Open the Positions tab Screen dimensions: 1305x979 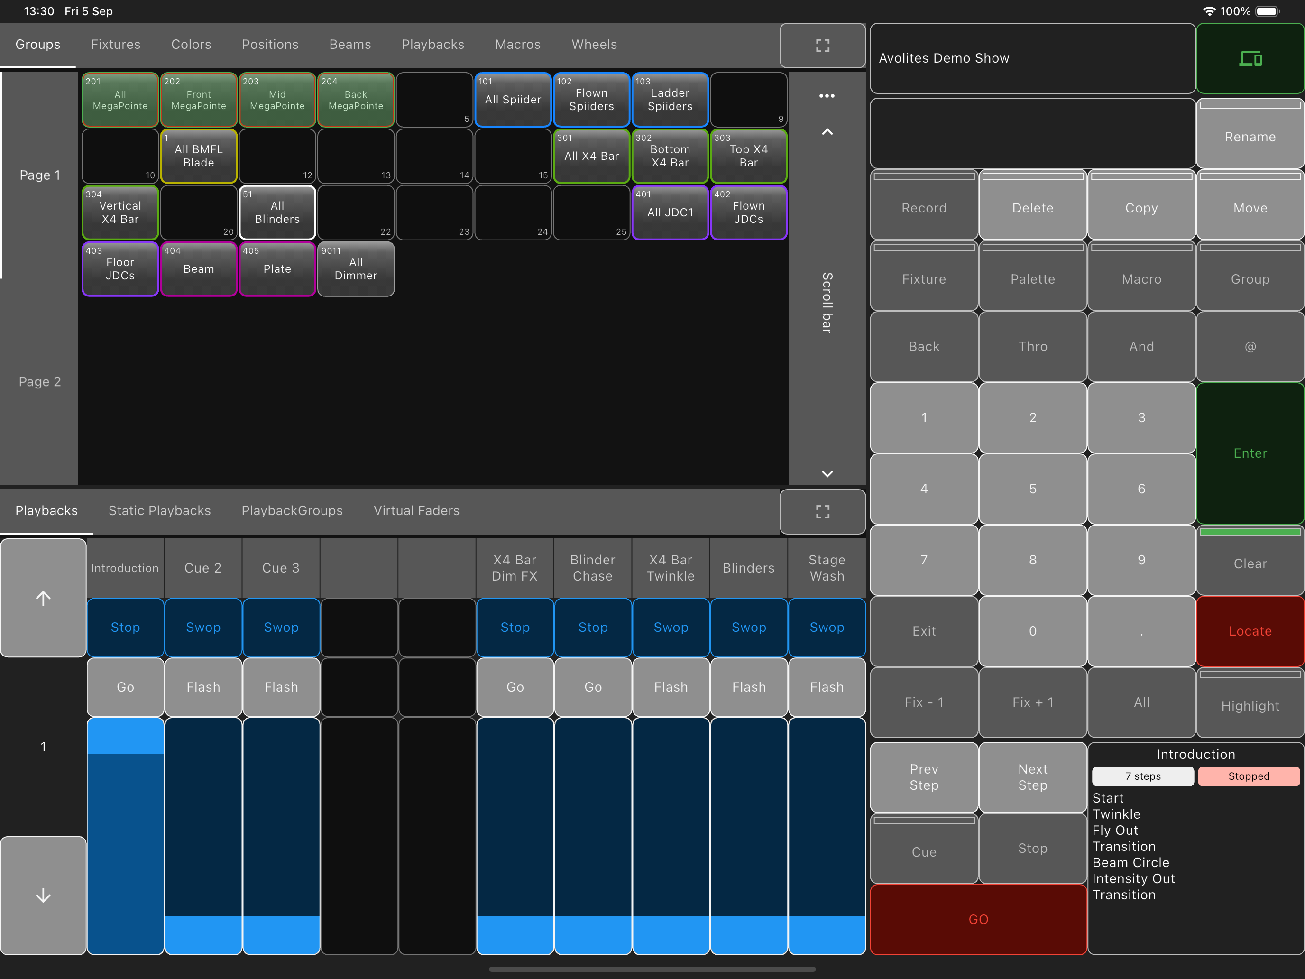[x=270, y=44]
